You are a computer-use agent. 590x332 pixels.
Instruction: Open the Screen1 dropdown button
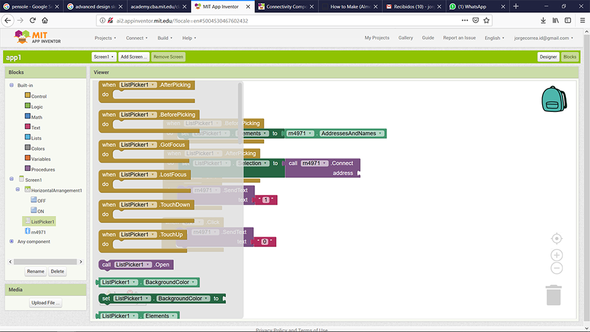coord(104,57)
